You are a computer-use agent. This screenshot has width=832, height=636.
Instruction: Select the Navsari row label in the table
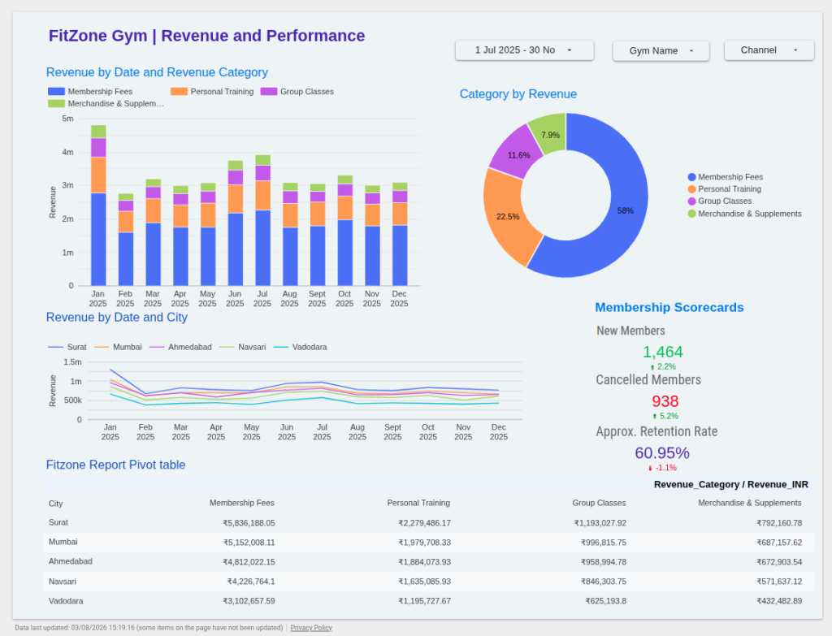[62, 582]
